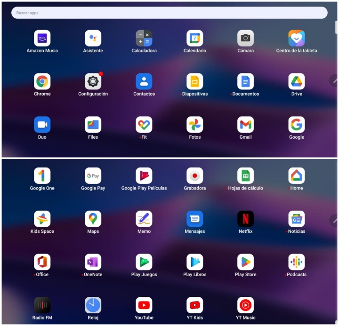Launch YT Music
The height and width of the screenshot is (326, 339).
coord(246,305)
